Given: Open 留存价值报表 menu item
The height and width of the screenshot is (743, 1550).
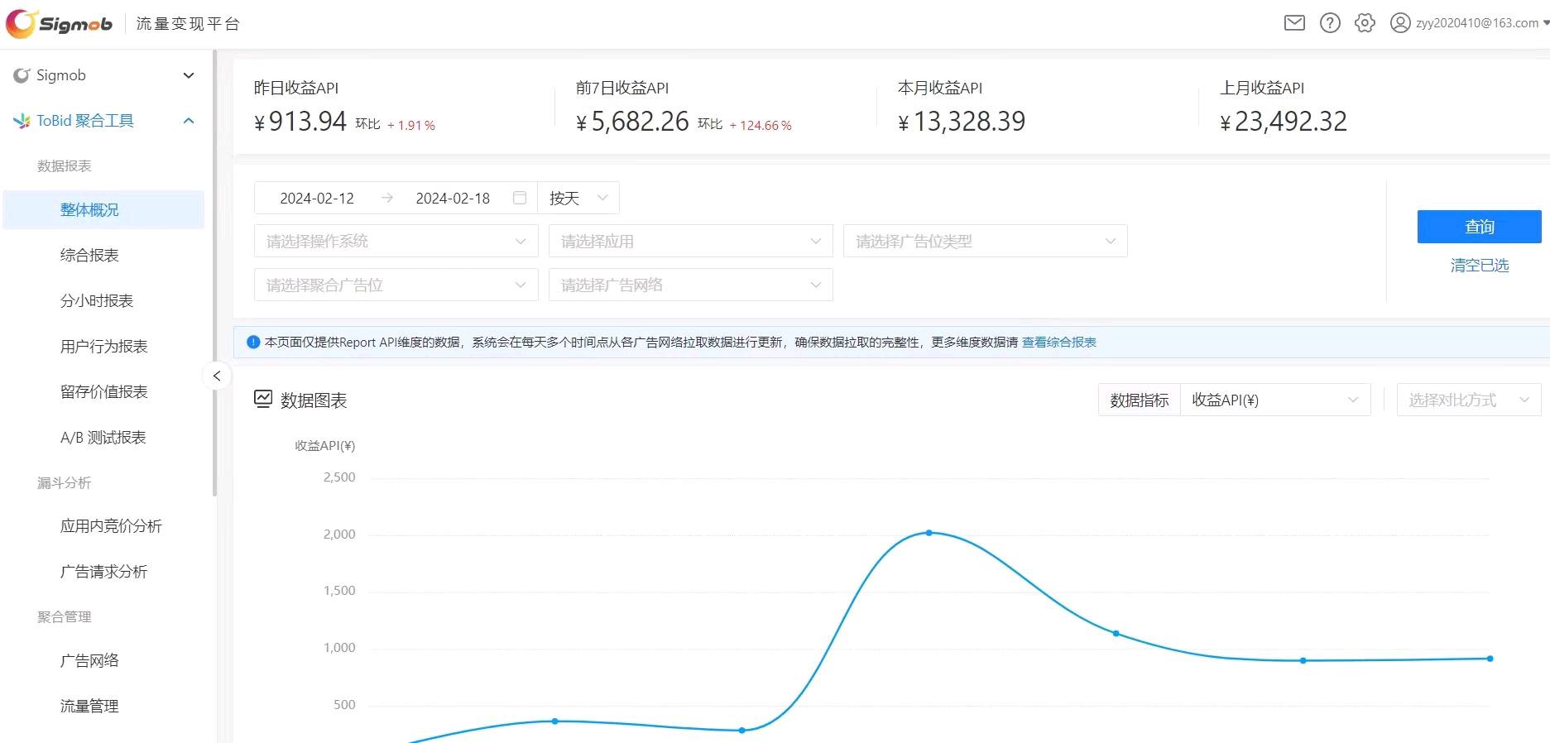Looking at the screenshot, I should tap(103, 392).
